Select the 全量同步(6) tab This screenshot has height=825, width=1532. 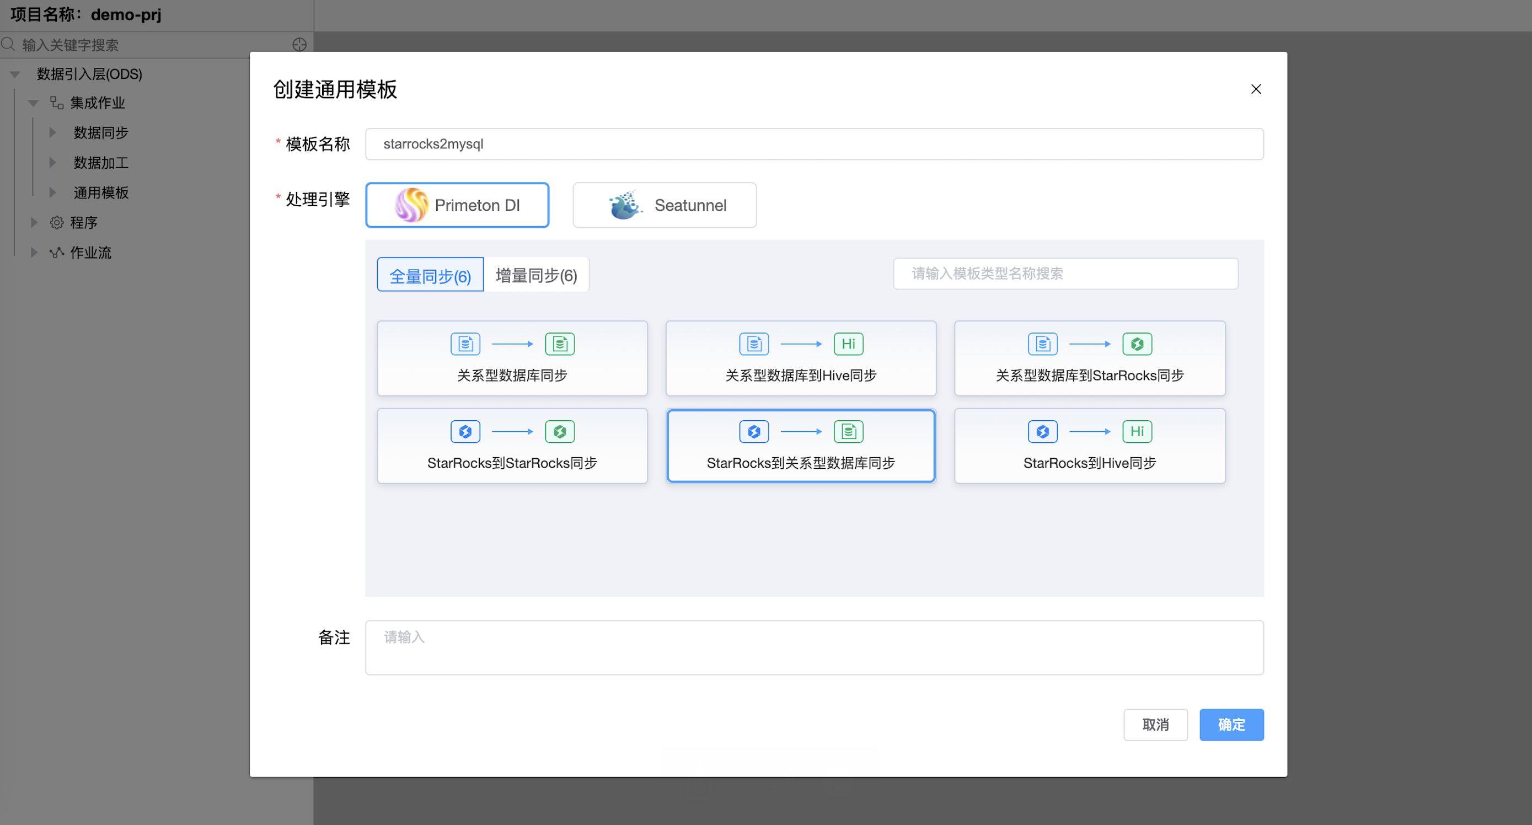(430, 275)
